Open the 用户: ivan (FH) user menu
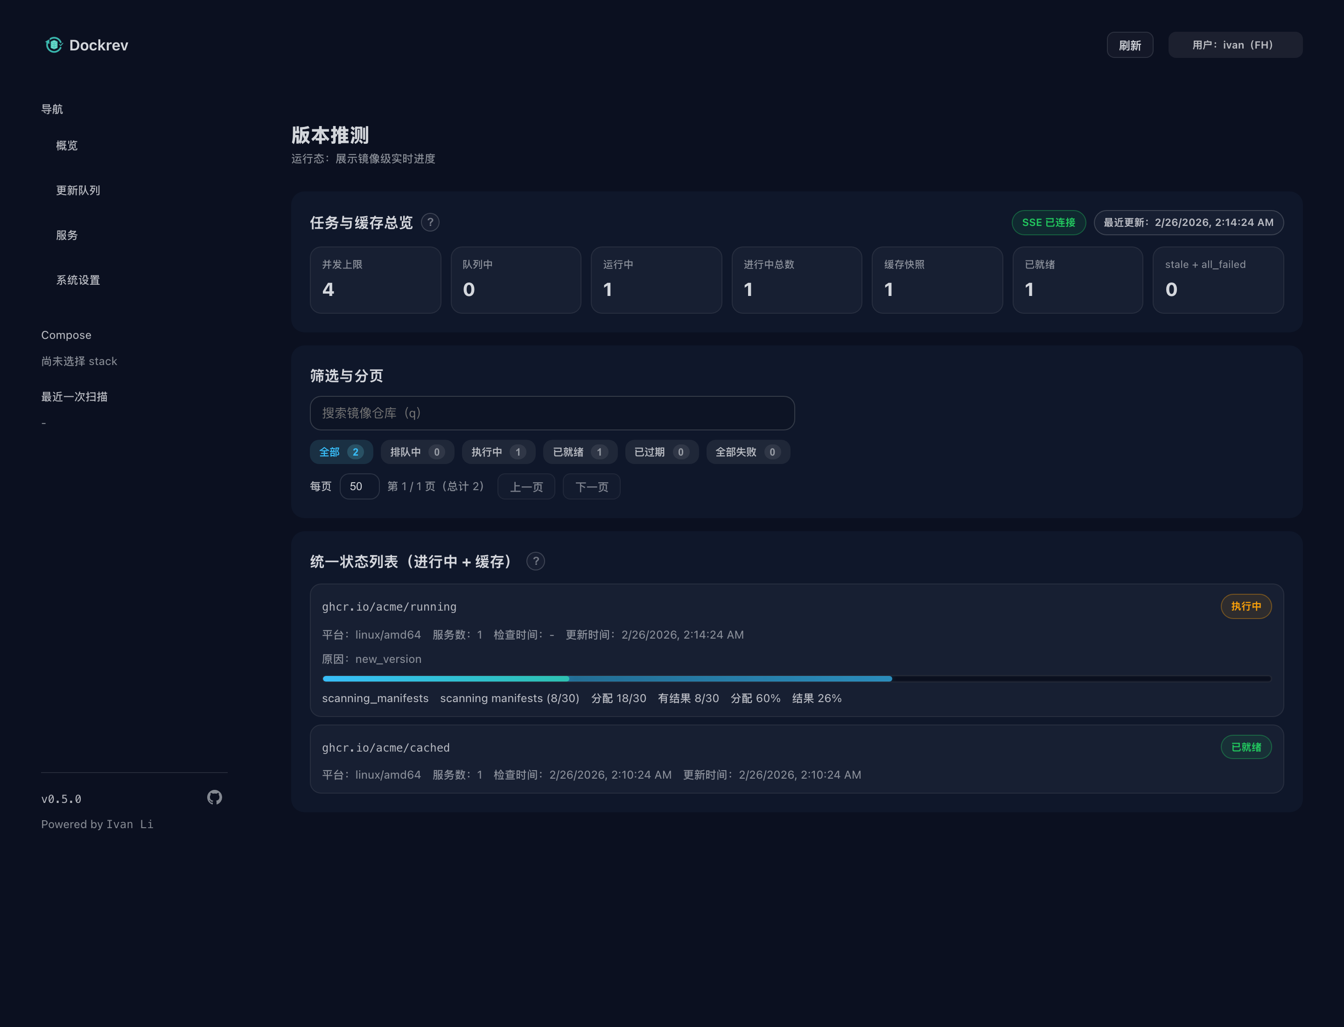The image size is (1344, 1027). coord(1235,45)
